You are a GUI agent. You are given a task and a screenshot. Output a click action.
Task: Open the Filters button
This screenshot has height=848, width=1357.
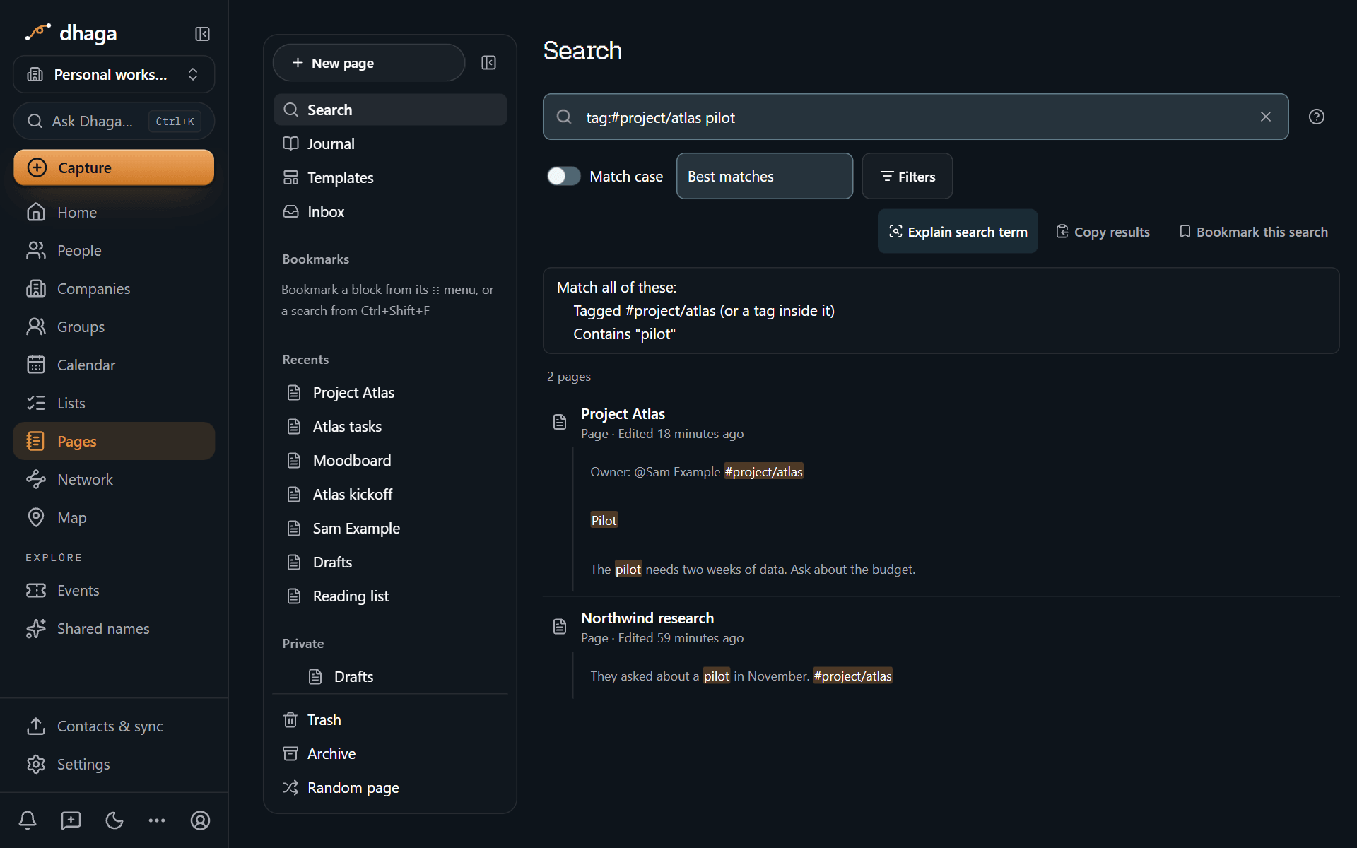coord(907,176)
